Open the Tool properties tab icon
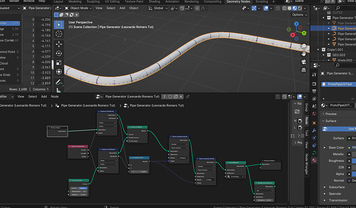This screenshot has width=356, height=208. coord(314,74)
